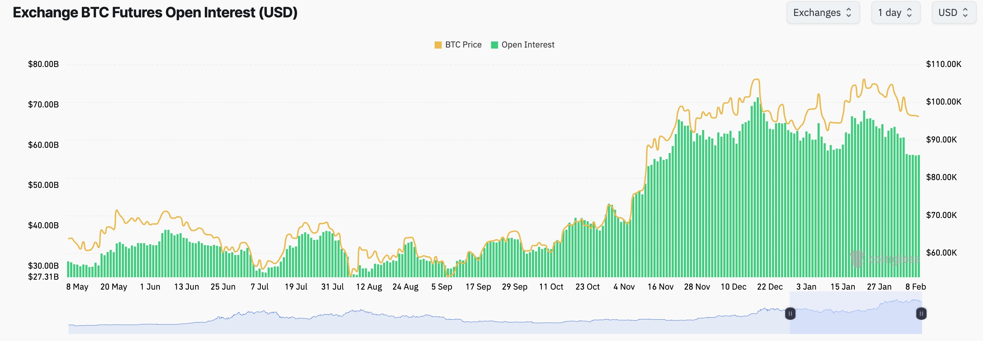Toggle the BTC Price series in the legend

point(463,45)
